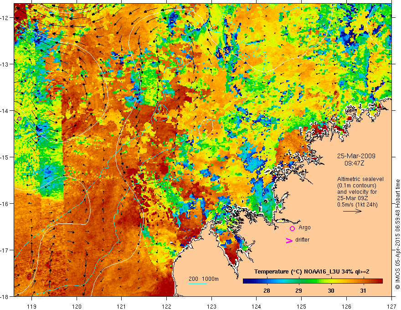The image size is (401, 310).
Task: Click the longitude axis label '124'
Action: point(257,306)
